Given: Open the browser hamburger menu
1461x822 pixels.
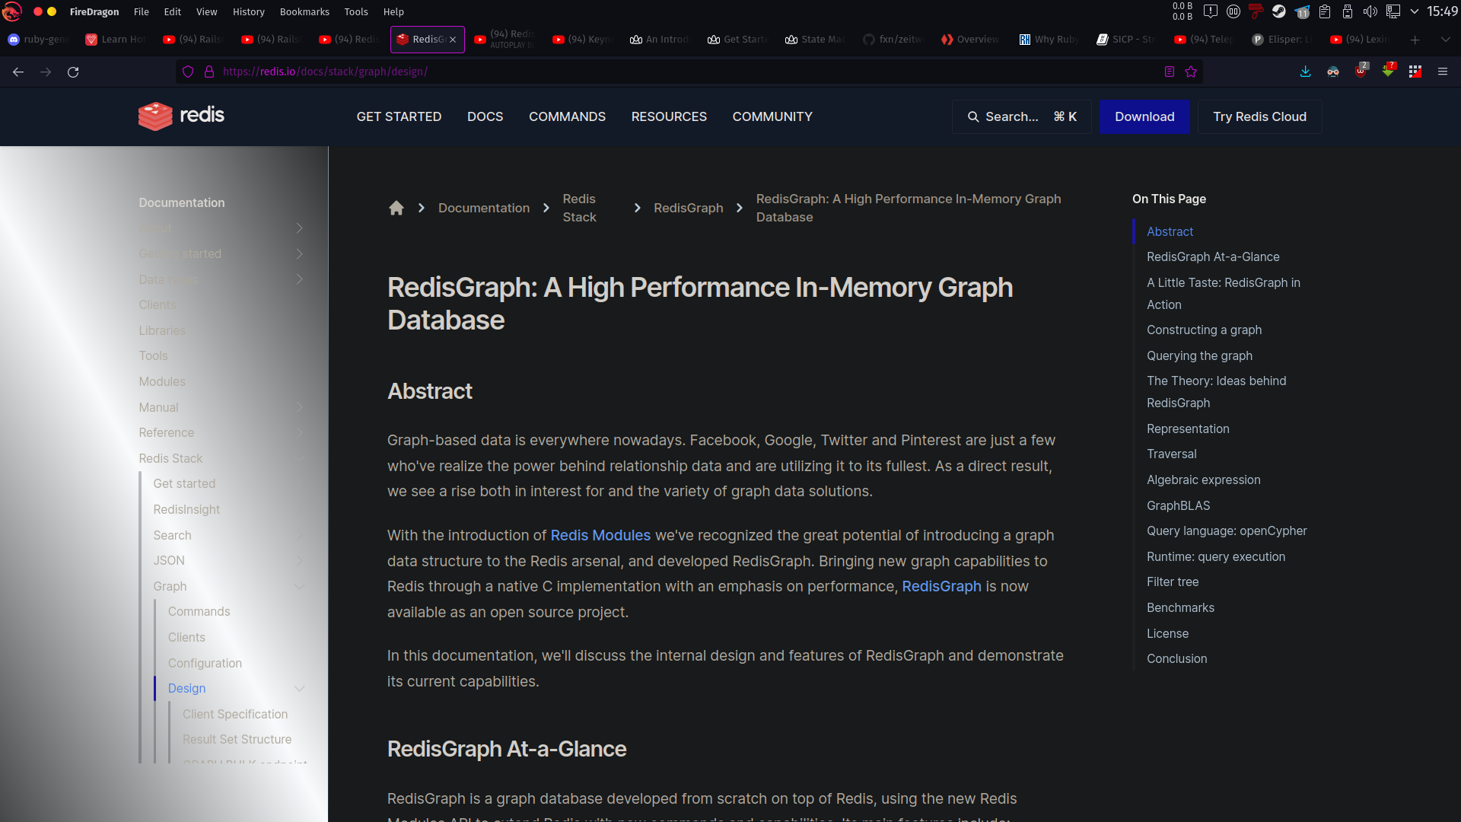Looking at the screenshot, I should (1442, 72).
